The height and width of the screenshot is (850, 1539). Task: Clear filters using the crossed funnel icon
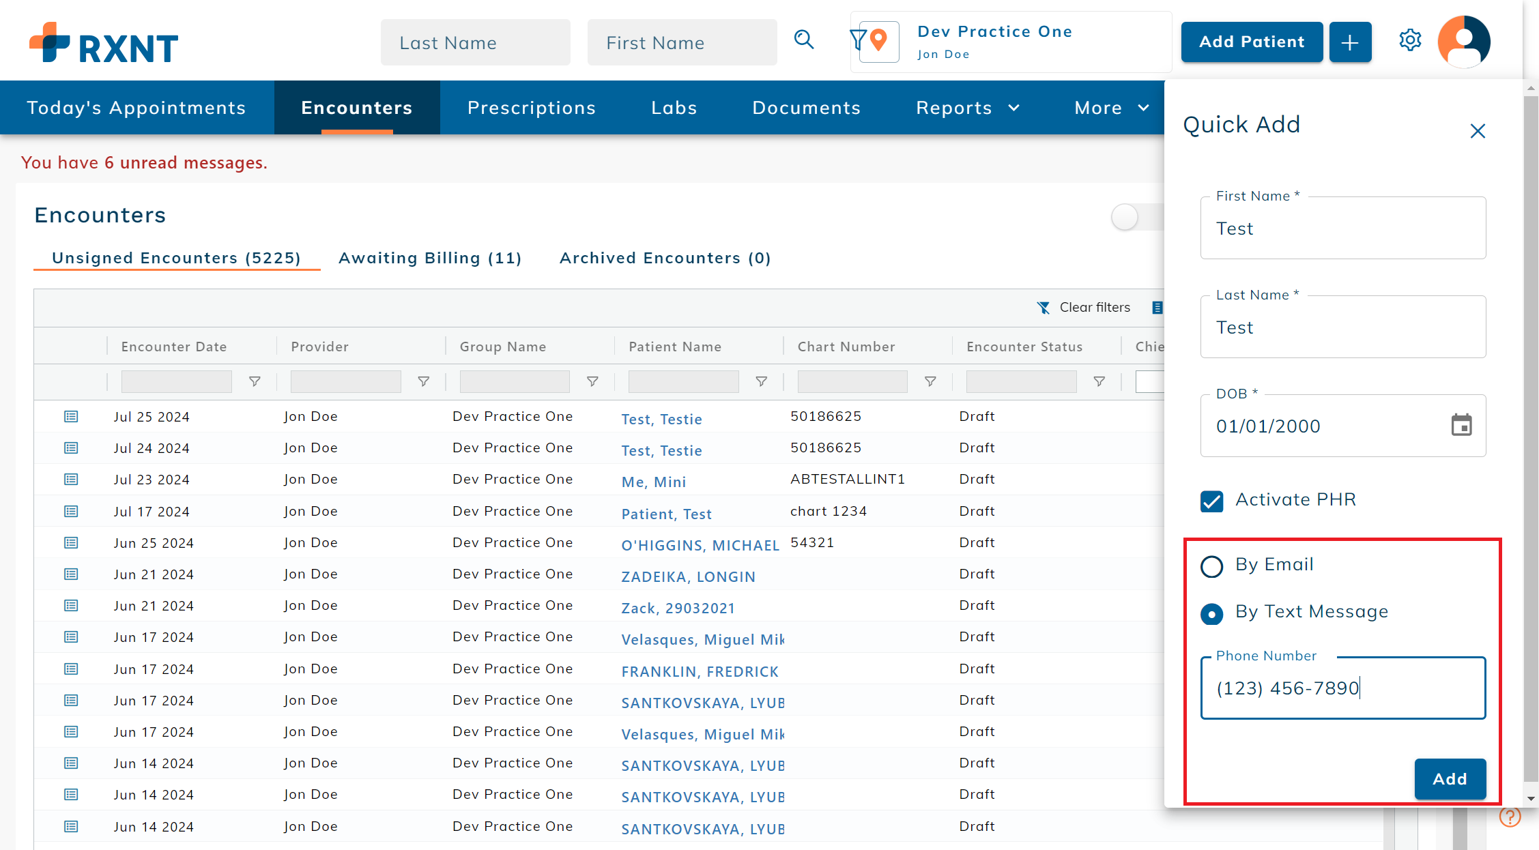[x=1043, y=308]
